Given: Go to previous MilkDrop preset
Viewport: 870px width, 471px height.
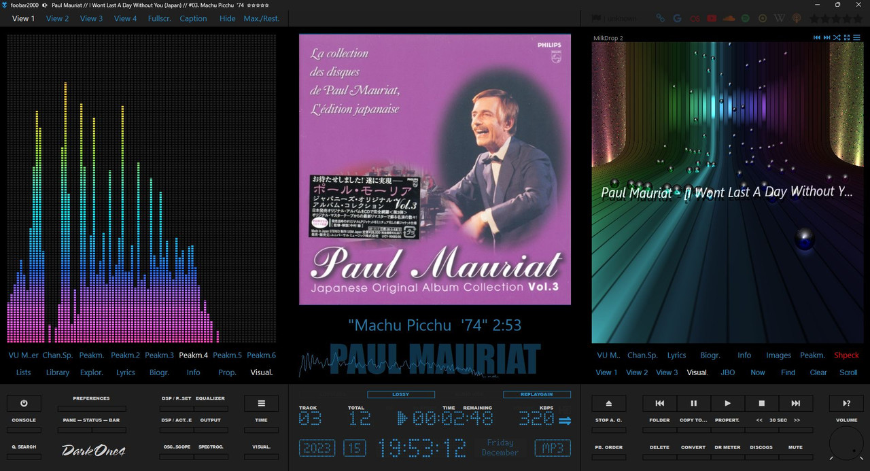Looking at the screenshot, I should click(817, 37).
